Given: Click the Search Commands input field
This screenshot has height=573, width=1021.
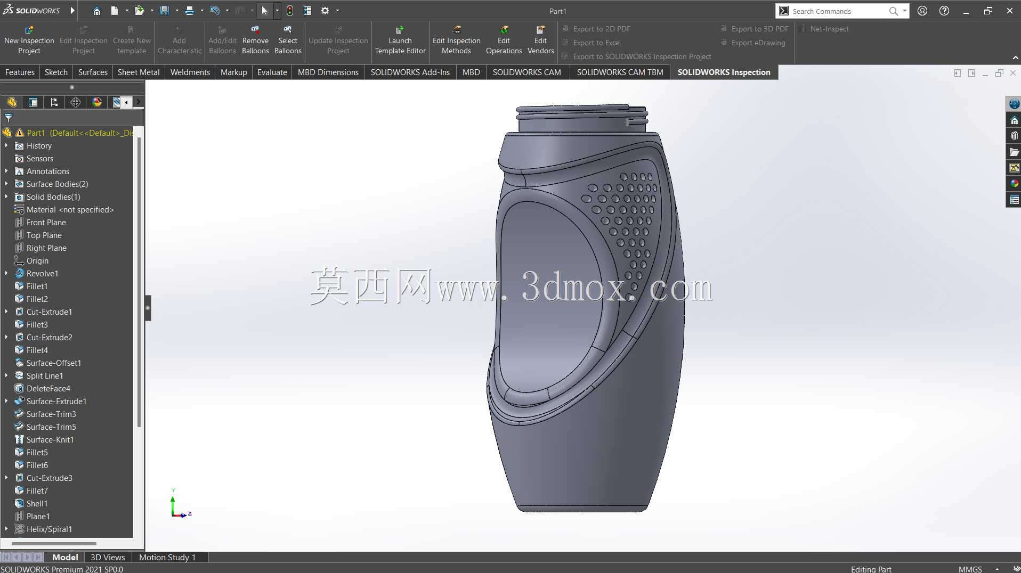Looking at the screenshot, I should click(x=839, y=11).
